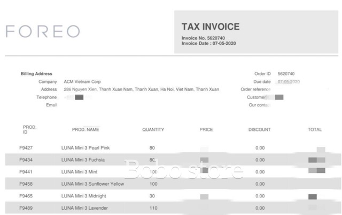Select product ID F9441
Image resolution: width=342 pixels, height=215 pixels.
(26, 172)
